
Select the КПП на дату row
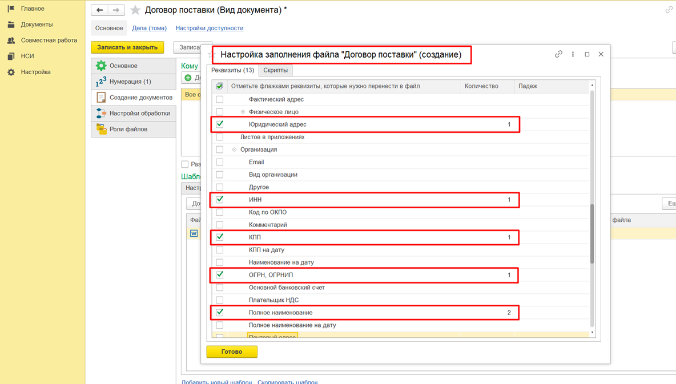click(400, 249)
